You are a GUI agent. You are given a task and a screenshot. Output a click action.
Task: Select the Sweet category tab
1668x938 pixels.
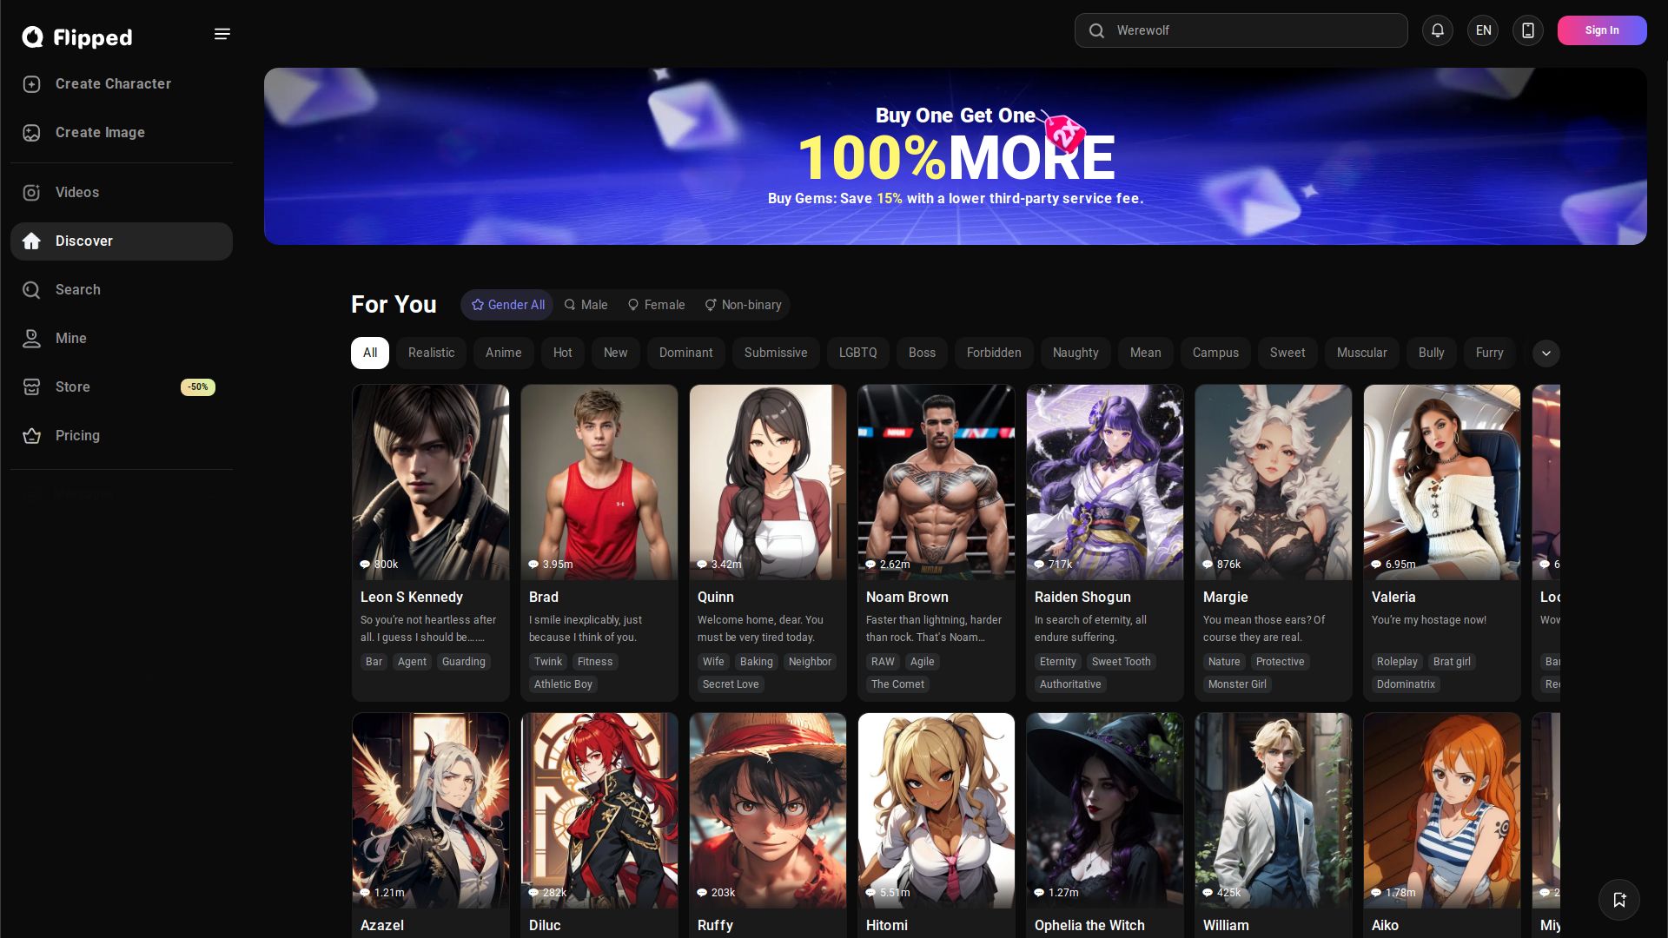coord(1287,353)
